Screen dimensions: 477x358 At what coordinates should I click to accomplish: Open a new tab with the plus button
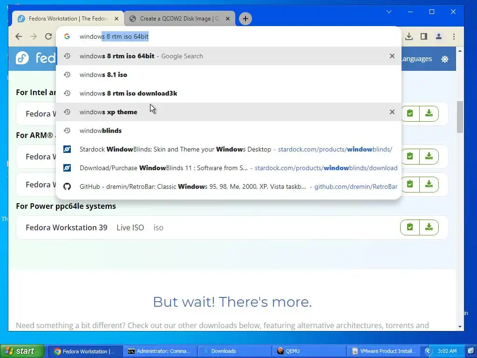click(245, 19)
